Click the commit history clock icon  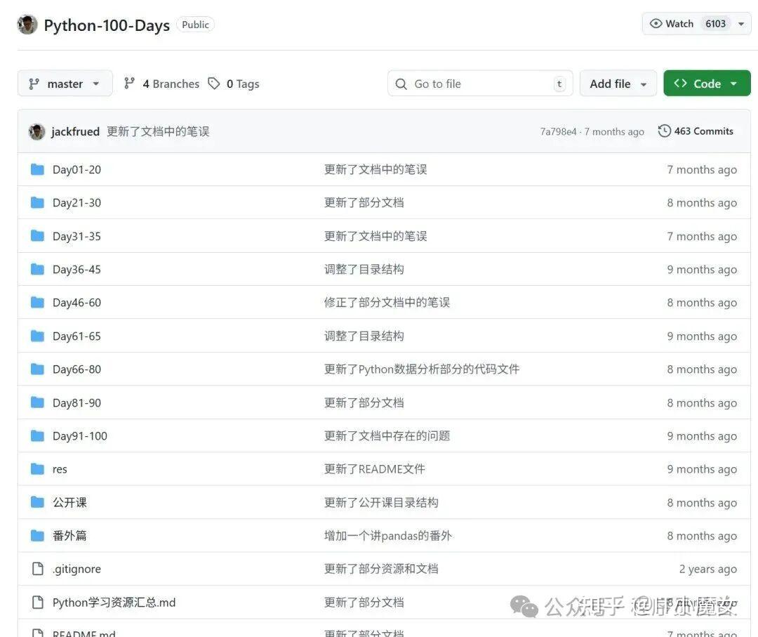coord(664,130)
